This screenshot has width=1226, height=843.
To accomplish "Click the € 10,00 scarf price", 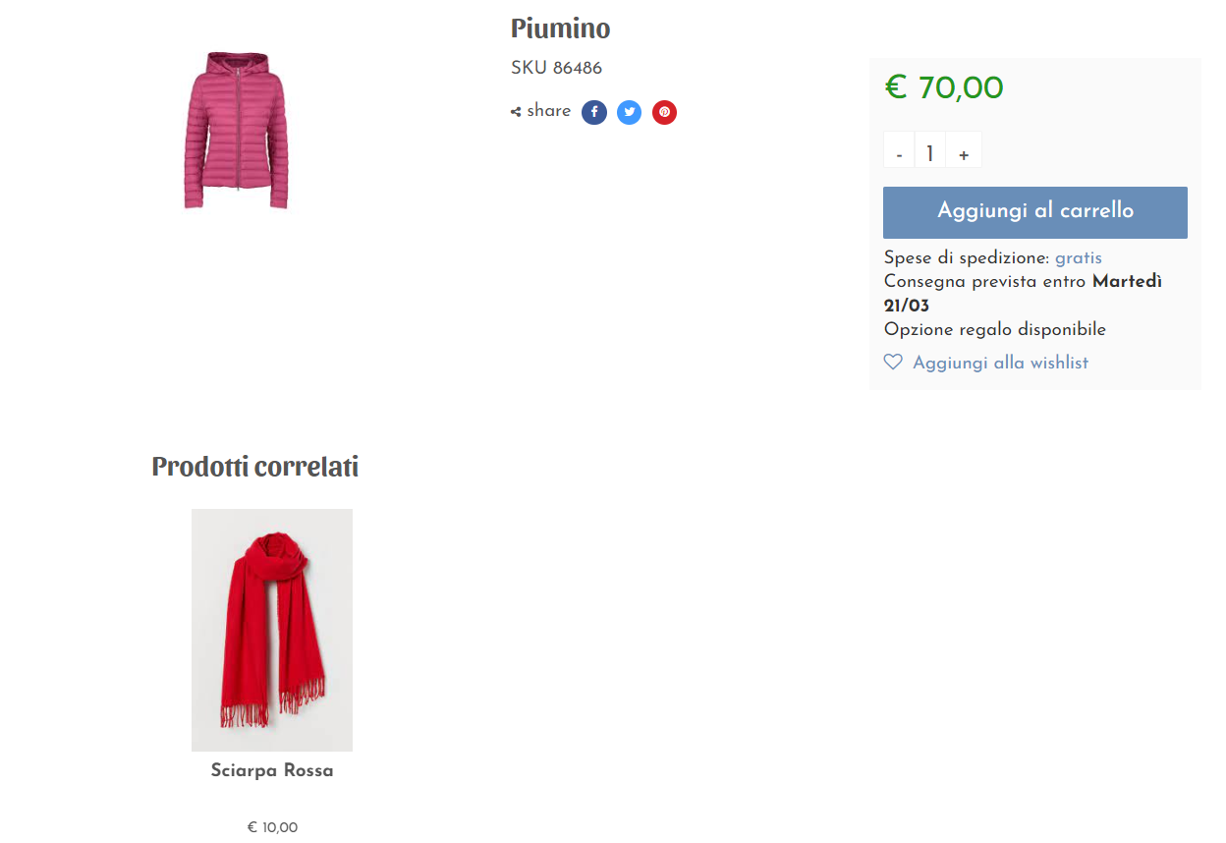I will [x=272, y=827].
